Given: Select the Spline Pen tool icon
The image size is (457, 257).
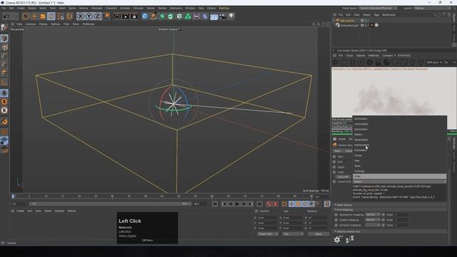Looking at the screenshot, I should click(x=154, y=16).
